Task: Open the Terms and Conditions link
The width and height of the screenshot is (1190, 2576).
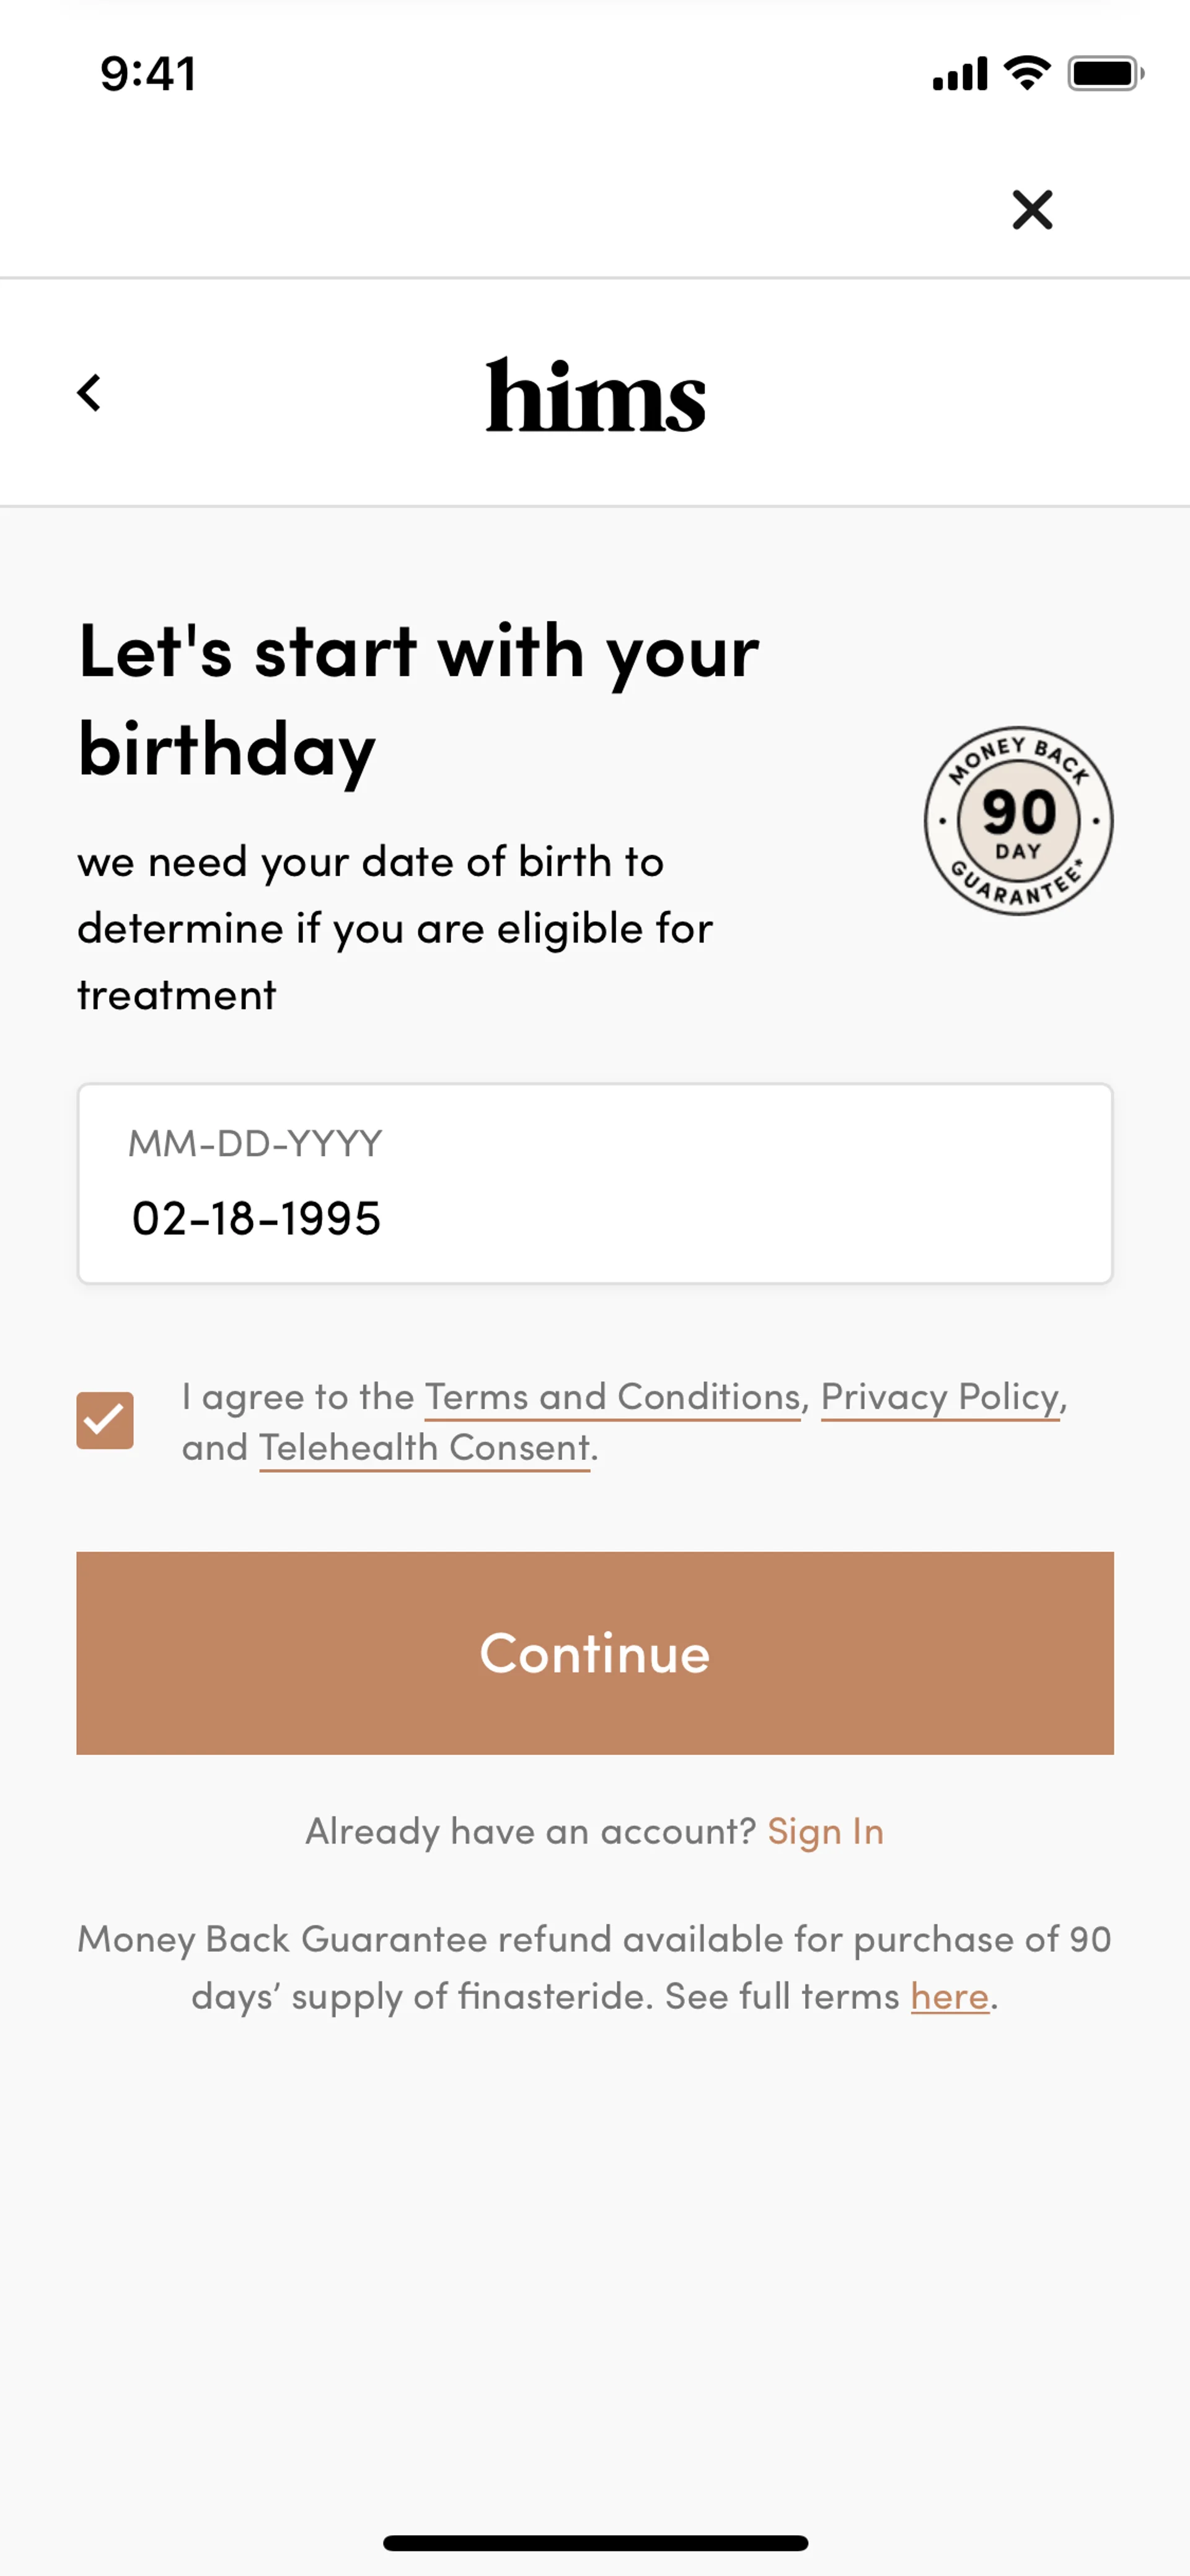Action: tap(612, 1396)
